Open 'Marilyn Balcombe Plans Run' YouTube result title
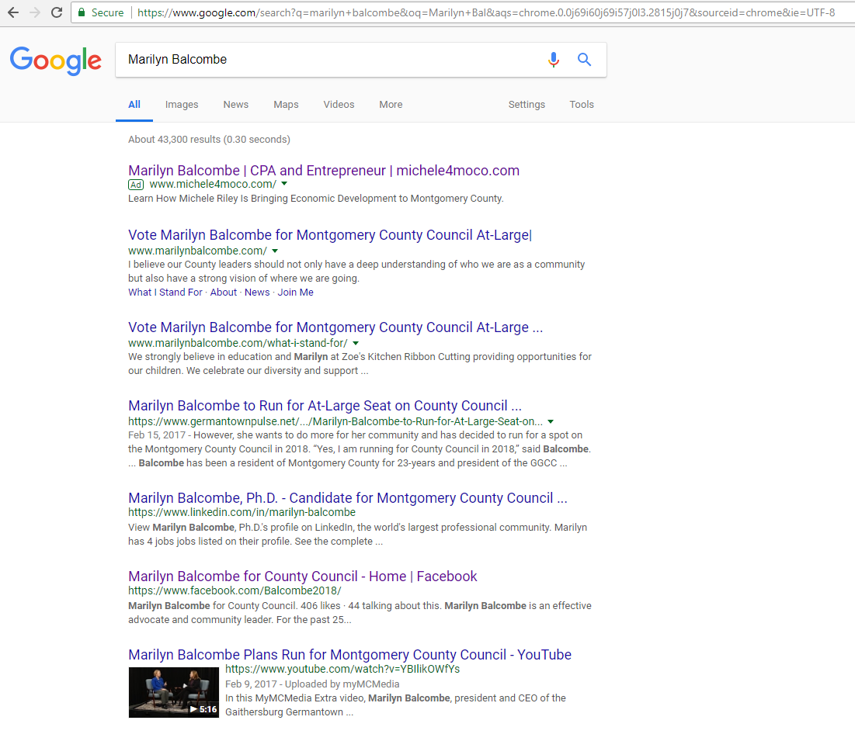The image size is (855, 741). pos(349,655)
